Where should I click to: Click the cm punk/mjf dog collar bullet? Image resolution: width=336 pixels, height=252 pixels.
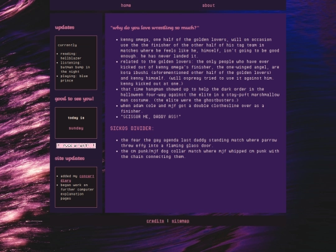click(x=200, y=154)
